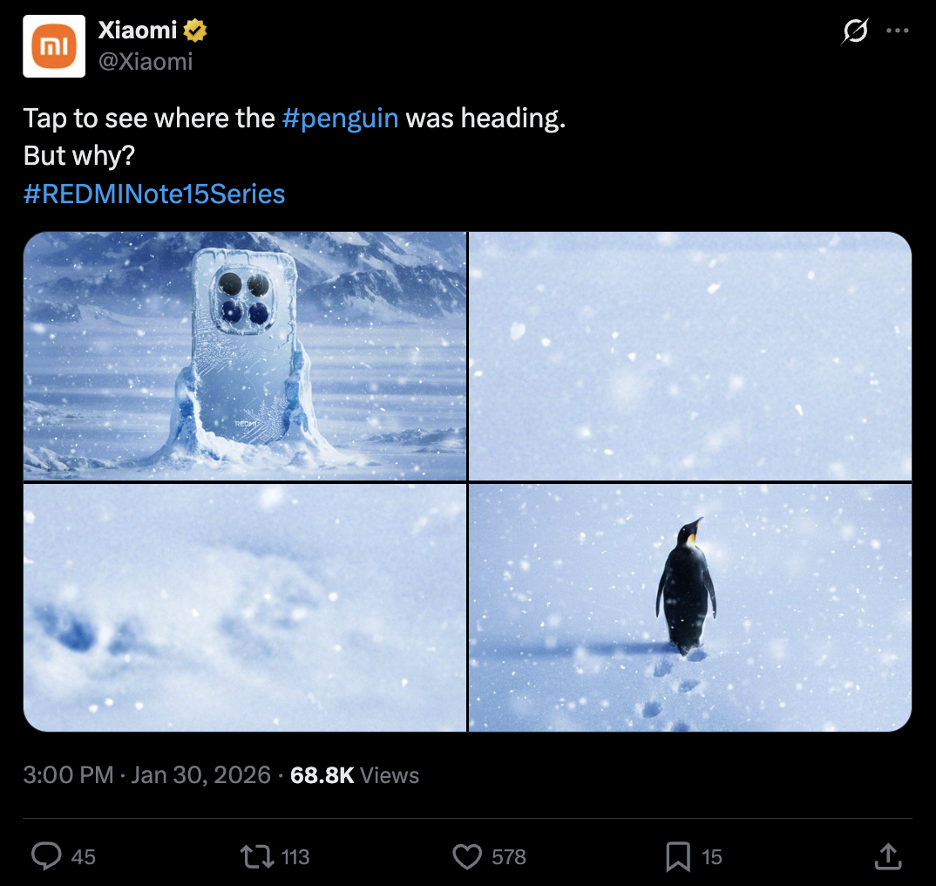The width and height of the screenshot is (936, 886).
Task: Click the Grok AI icon on the post
Action: 855,30
